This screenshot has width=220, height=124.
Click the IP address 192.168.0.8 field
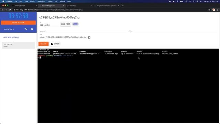pyautogui.click(x=49, y=25)
